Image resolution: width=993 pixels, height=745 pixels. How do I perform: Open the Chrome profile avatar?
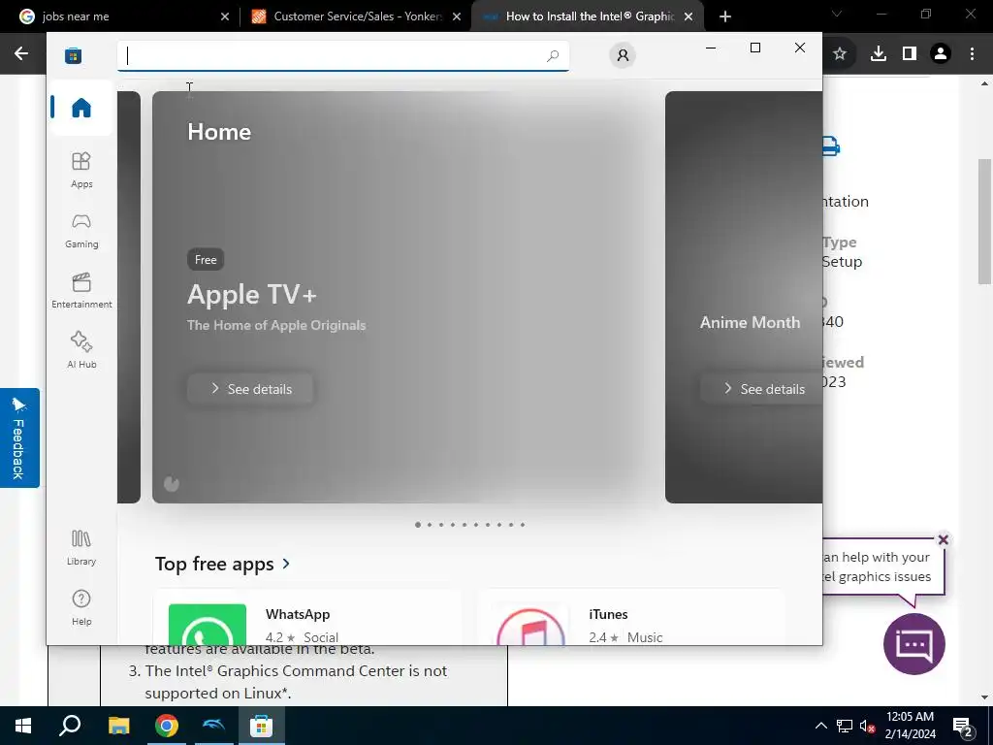(x=941, y=54)
